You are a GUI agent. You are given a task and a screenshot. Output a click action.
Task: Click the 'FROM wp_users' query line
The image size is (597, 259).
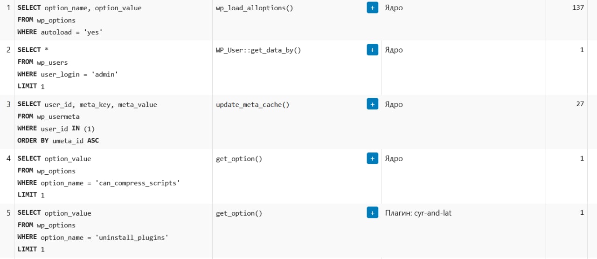[x=42, y=62]
